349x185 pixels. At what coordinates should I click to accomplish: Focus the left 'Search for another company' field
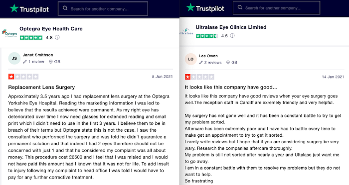tap(103, 8)
